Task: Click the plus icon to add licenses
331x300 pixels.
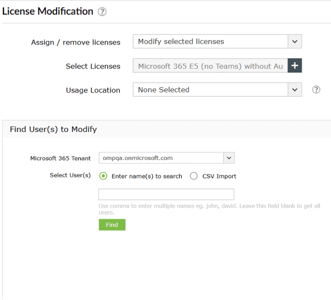Action: click(294, 66)
